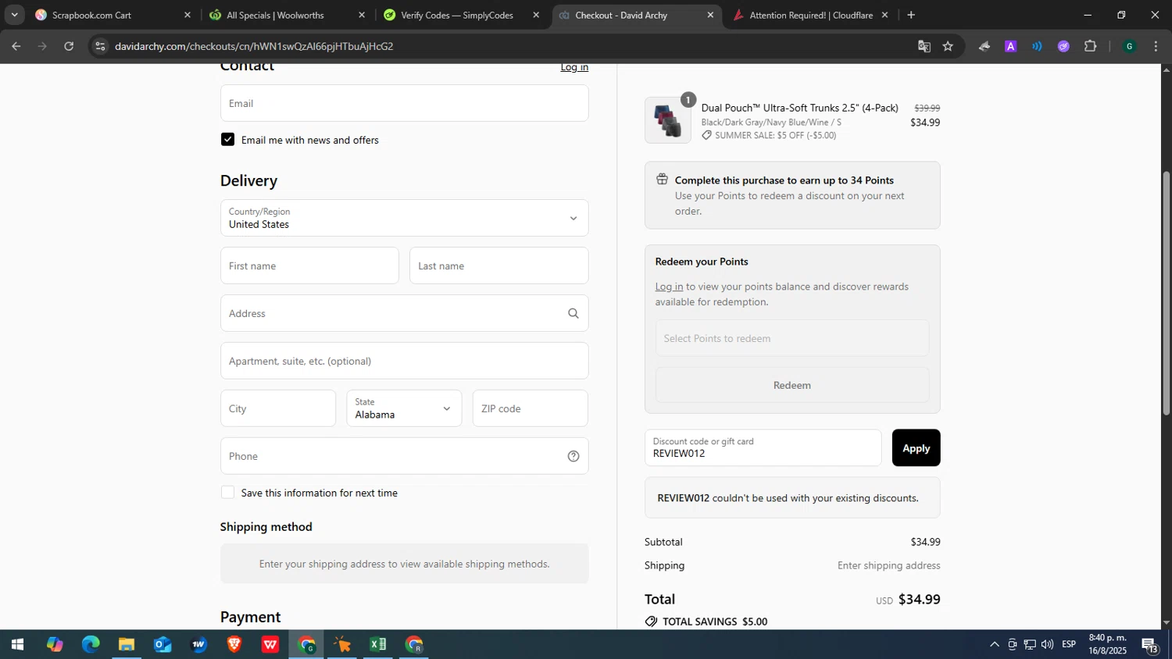This screenshot has width=1172, height=659.
Task: Open Excel from taskbar
Action: 378,644
